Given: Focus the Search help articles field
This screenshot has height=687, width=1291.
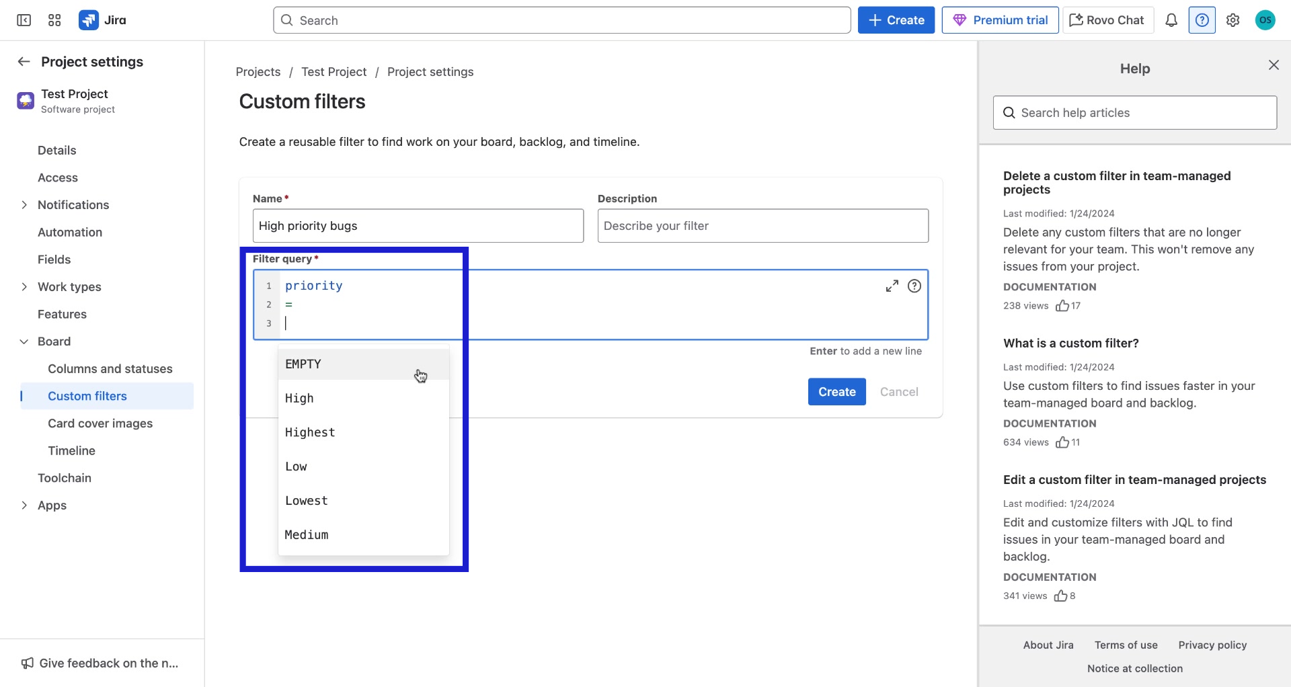Looking at the screenshot, I should click(x=1134, y=112).
